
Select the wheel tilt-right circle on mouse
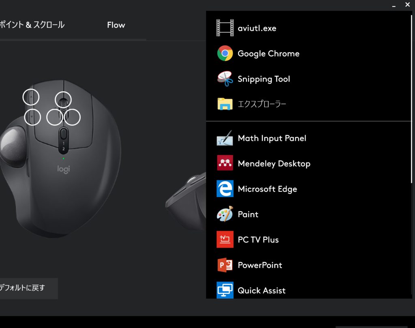point(72,117)
